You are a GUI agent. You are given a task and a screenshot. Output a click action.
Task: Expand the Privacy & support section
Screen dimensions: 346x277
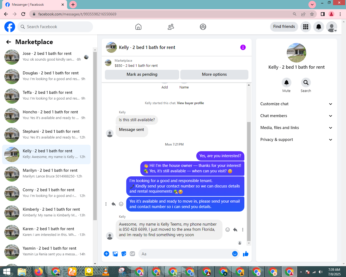click(297, 140)
